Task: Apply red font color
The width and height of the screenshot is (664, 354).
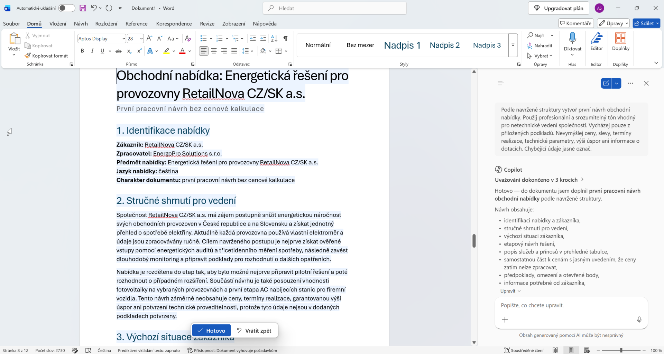Action: click(x=182, y=51)
